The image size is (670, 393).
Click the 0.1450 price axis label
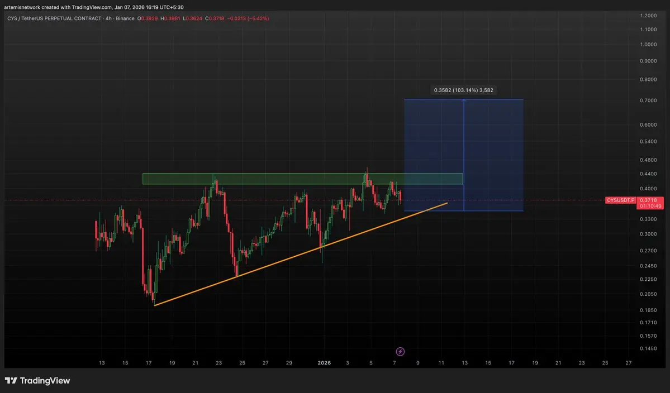coord(648,348)
